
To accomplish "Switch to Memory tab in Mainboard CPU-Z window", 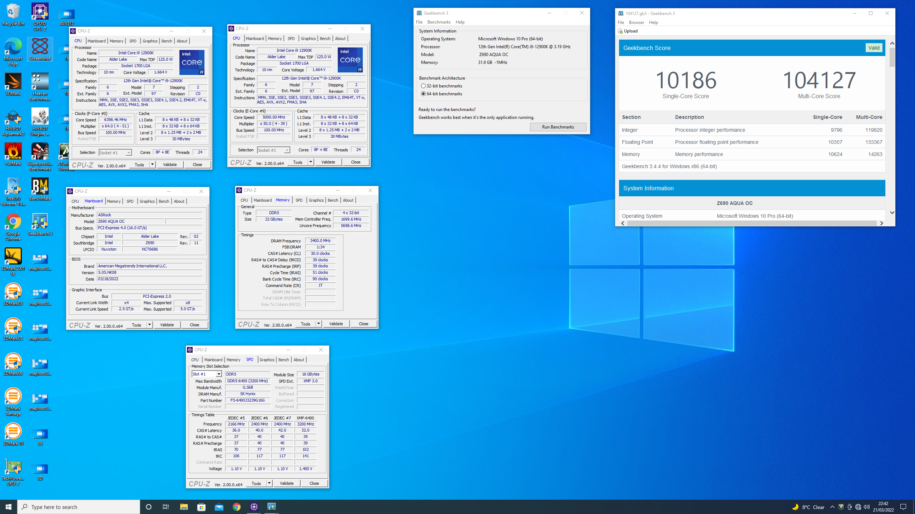I will point(114,201).
